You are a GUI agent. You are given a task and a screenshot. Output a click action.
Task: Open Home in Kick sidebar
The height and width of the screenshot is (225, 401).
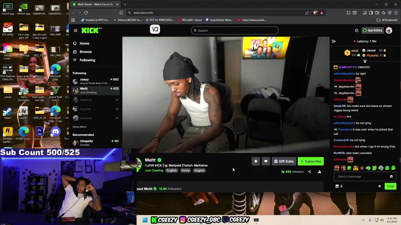pos(81,43)
